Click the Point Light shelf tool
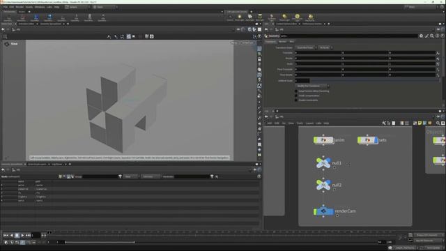Screen dimensions: 446x251 click(x=240, y=17)
